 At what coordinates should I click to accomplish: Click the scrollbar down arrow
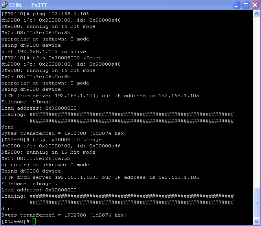(x=256, y=221)
